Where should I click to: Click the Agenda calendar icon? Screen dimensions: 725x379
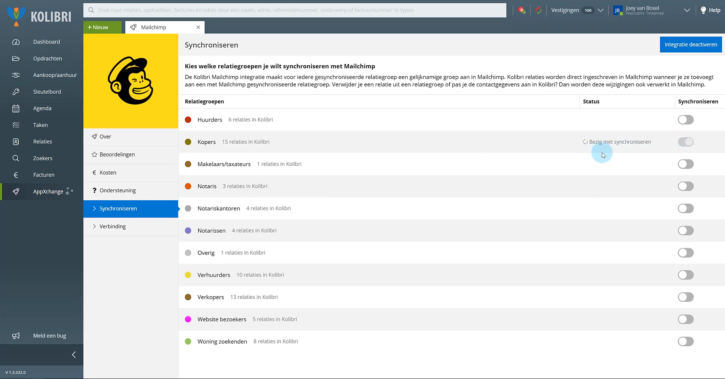16,109
